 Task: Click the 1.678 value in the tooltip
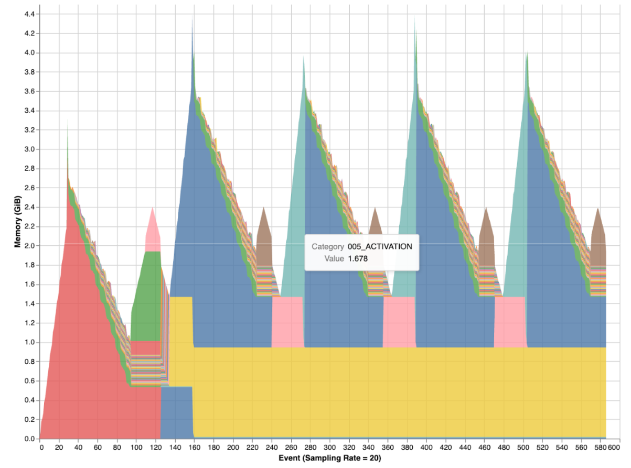click(359, 258)
